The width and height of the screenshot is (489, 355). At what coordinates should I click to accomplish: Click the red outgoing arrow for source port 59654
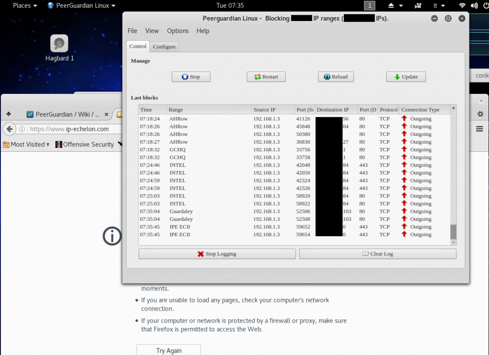(x=404, y=234)
